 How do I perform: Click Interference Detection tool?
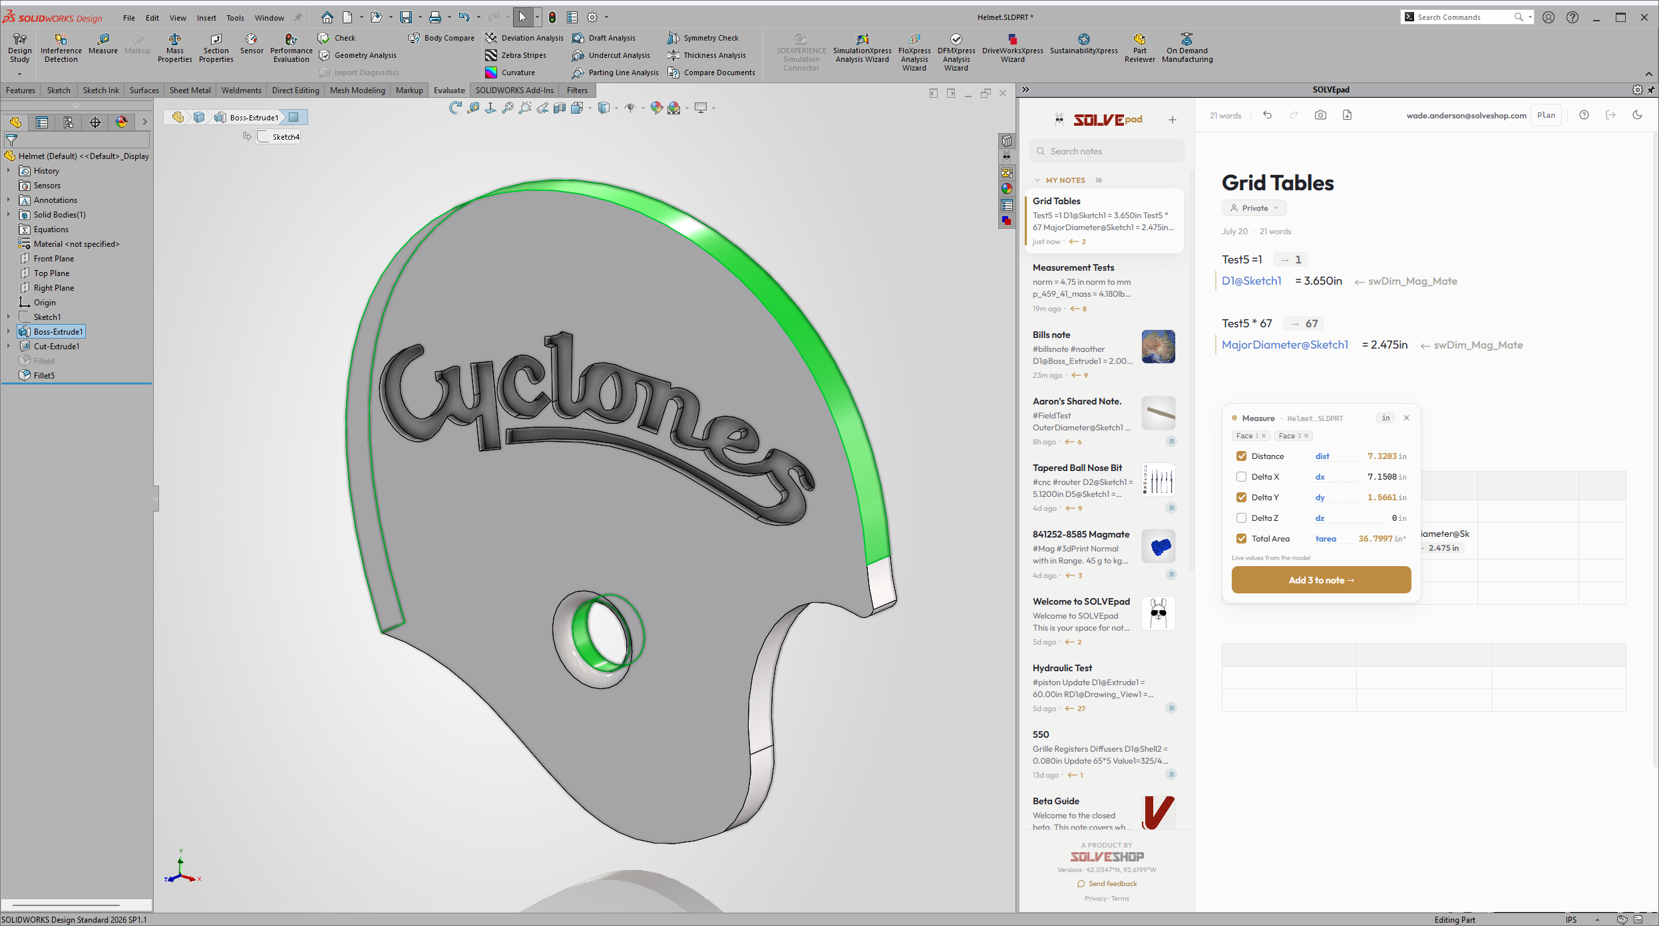61,48
